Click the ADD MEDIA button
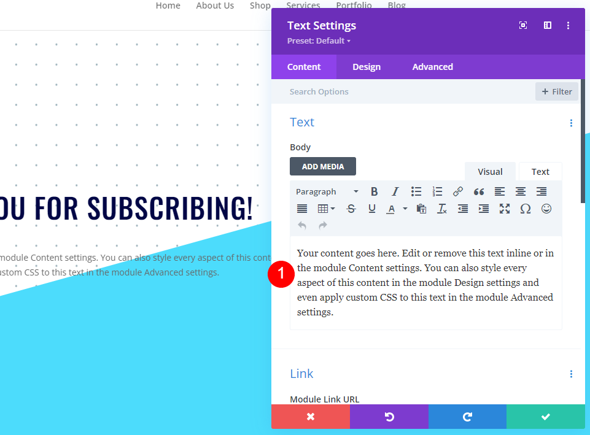The height and width of the screenshot is (435, 590). [x=323, y=166]
